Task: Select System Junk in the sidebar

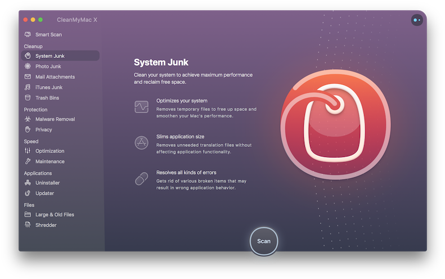Action: 50,56
